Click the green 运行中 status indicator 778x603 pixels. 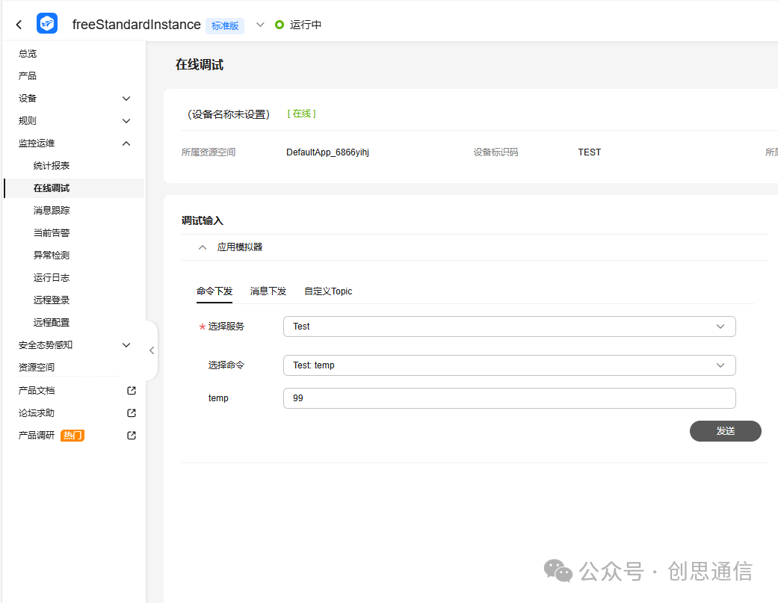298,25
